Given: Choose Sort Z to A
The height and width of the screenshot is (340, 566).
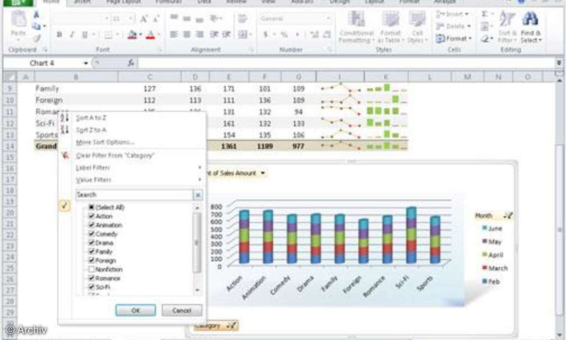Looking at the screenshot, I should pyautogui.click(x=91, y=130).
